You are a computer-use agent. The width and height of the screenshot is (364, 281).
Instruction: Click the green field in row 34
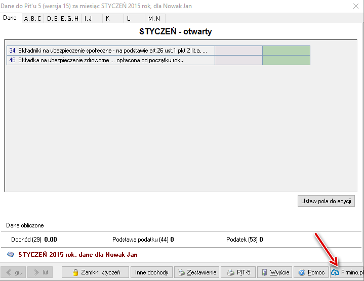click(286, 51)
